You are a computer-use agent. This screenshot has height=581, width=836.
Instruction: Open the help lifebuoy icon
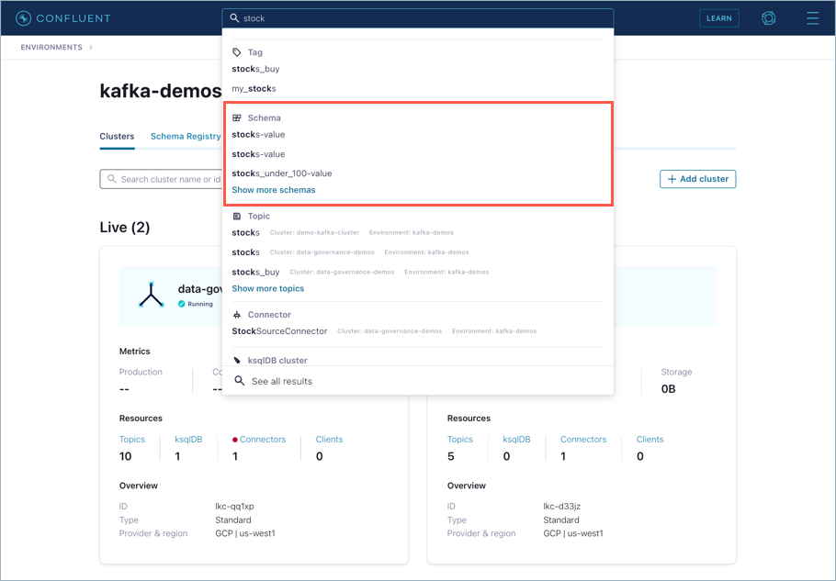pyautogui.click(x=768, y=17)
